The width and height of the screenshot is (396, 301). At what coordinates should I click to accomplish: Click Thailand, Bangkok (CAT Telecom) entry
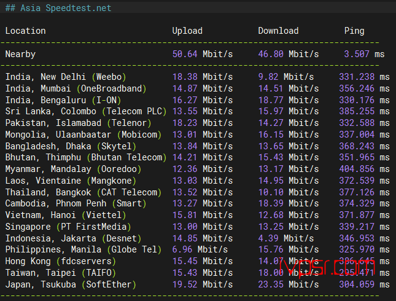[83, 192]
